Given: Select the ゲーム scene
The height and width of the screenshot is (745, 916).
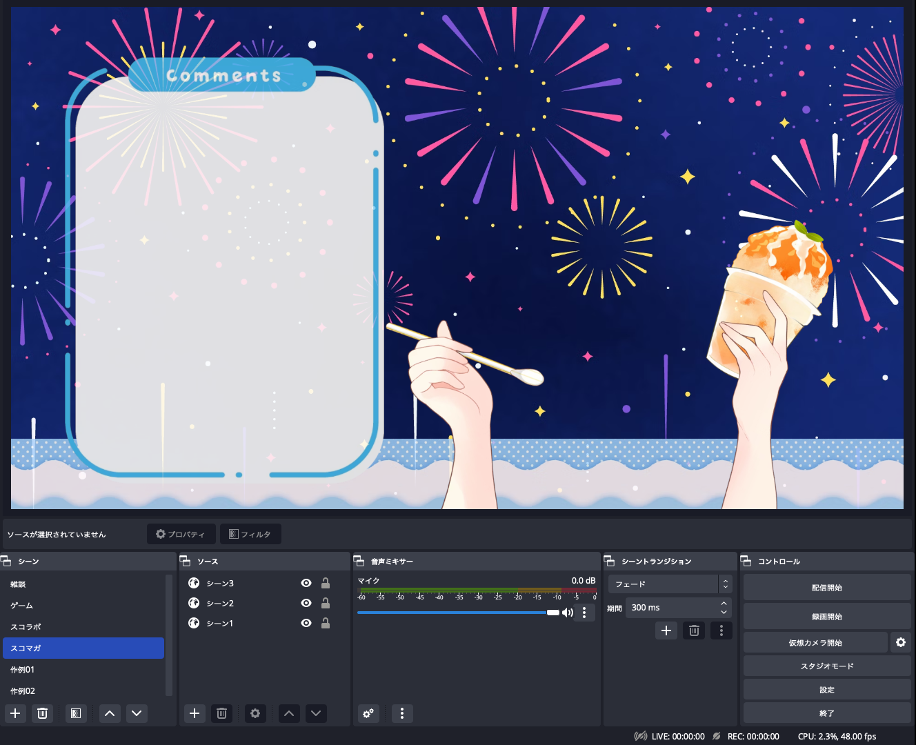Looking at the screenshot, I should click(22, 606).
